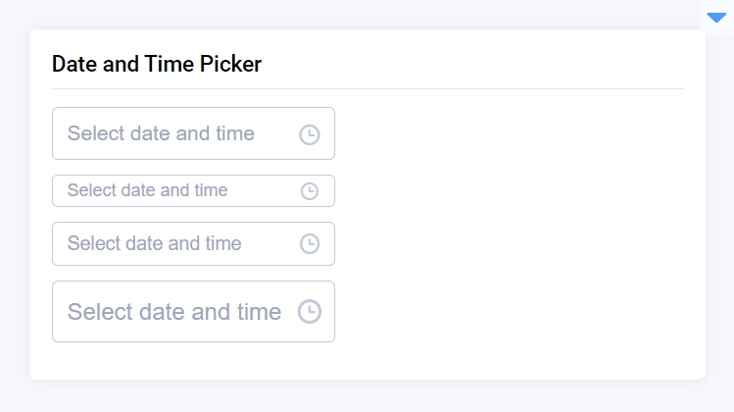Click the clock icon in the first picker
Viewport: 734px width, 412px height.
pyautogui.click(x=310, y=134)
